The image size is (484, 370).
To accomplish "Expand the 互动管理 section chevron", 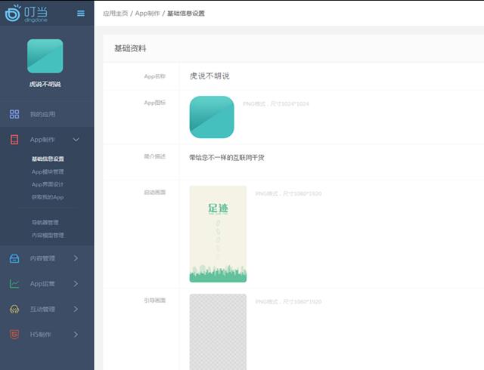I will coord(76,309).
